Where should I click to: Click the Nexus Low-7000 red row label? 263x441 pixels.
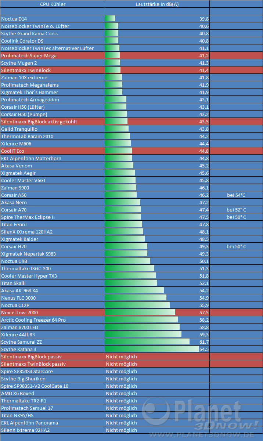point(19,312)
